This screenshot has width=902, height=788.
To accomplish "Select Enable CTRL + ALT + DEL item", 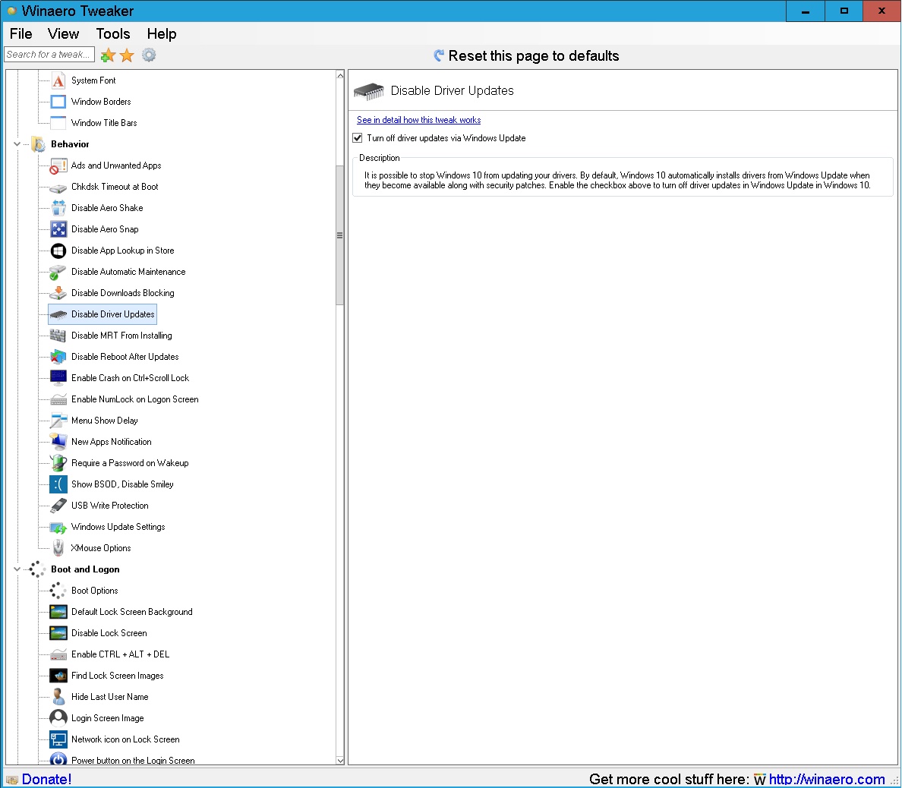I will [120, 654].
